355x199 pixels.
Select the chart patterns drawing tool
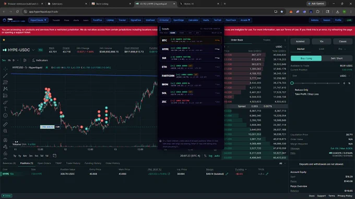click(x=5, y=89)
